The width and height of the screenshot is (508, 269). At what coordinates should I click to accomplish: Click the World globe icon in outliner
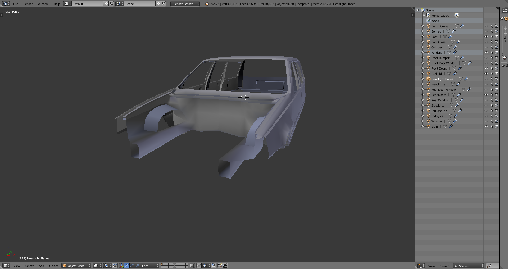[x=428, y=21]
